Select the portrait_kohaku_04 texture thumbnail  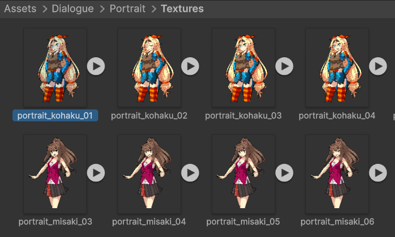(337, 67)
